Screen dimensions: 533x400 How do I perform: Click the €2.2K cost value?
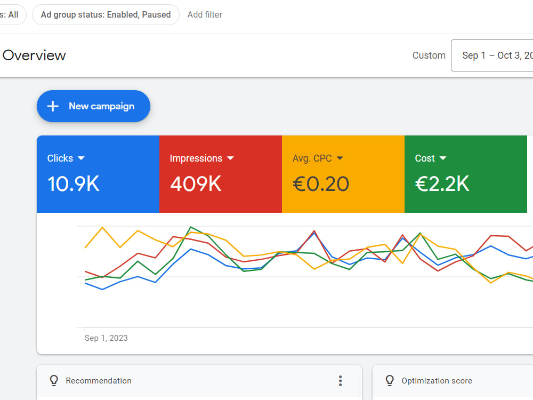[442, 183]
